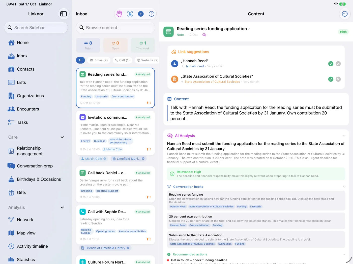This screenshot has width=353, height=264.
Task: Filter inbox by Email (2)
Action: coord(99,60)
